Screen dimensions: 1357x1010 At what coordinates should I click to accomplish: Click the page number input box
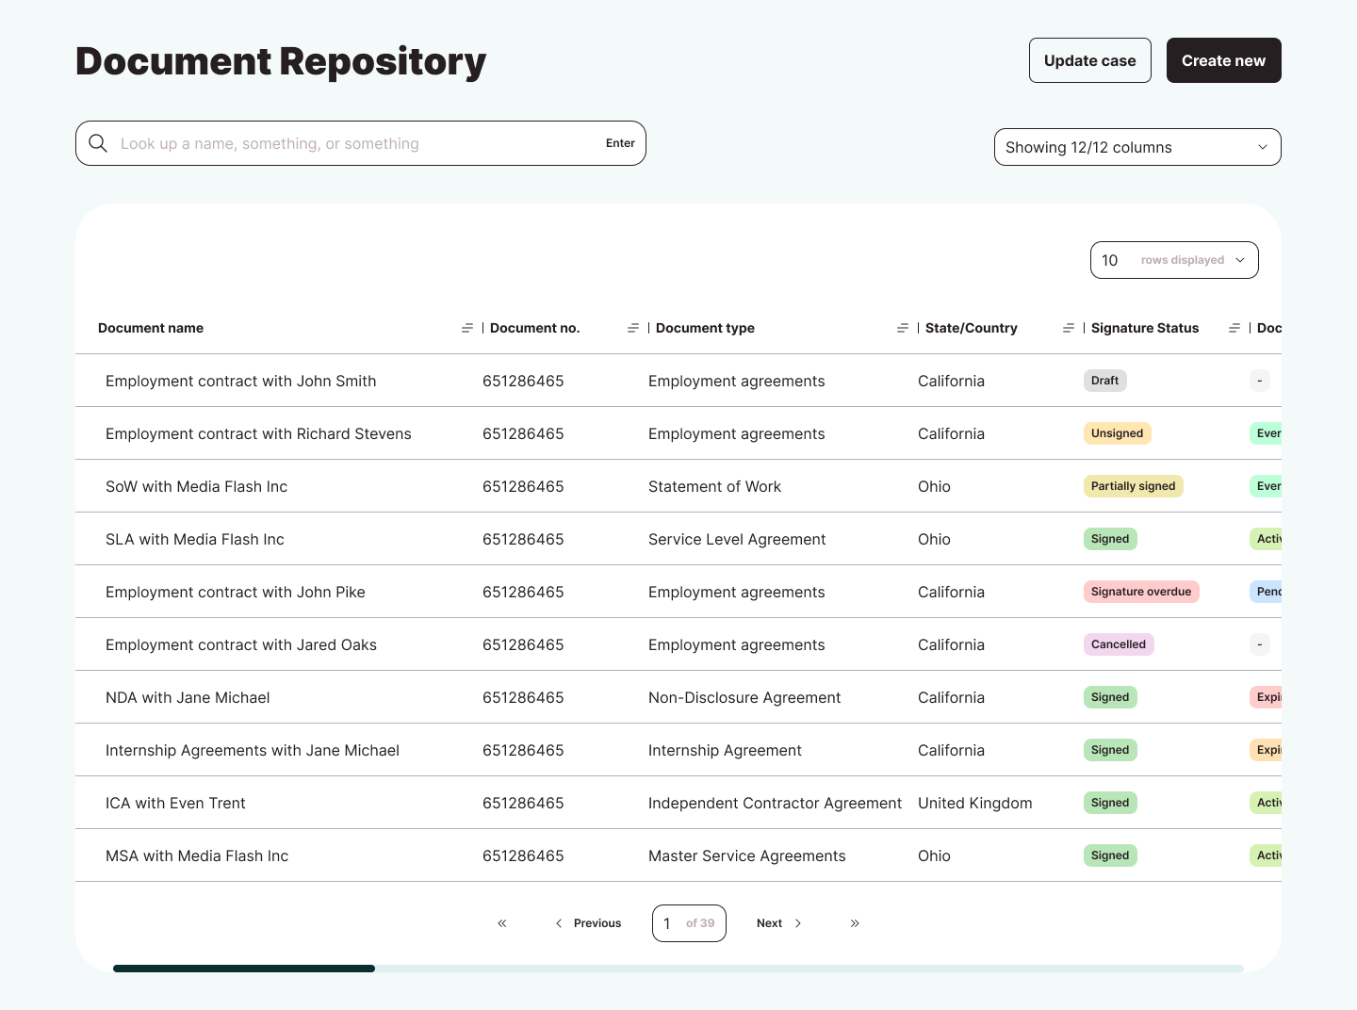point(688,923)
